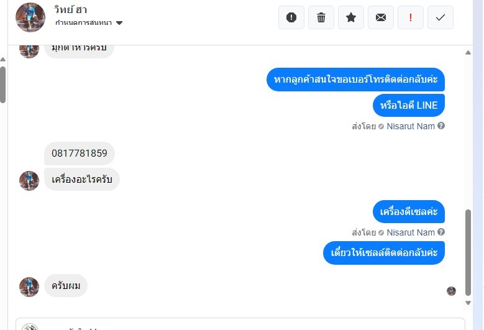Open วิทย์ ฮา profile name in header
This screenshot has height=330, width=484.
[x=70, y=9]
